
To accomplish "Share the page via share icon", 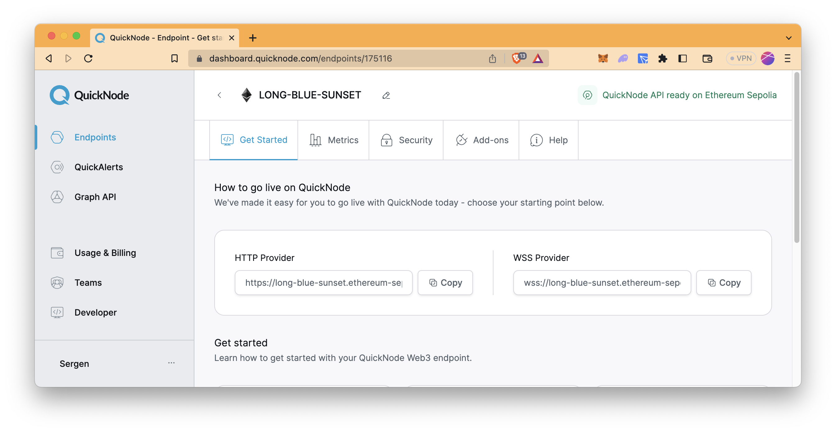I will pos(492,58).
